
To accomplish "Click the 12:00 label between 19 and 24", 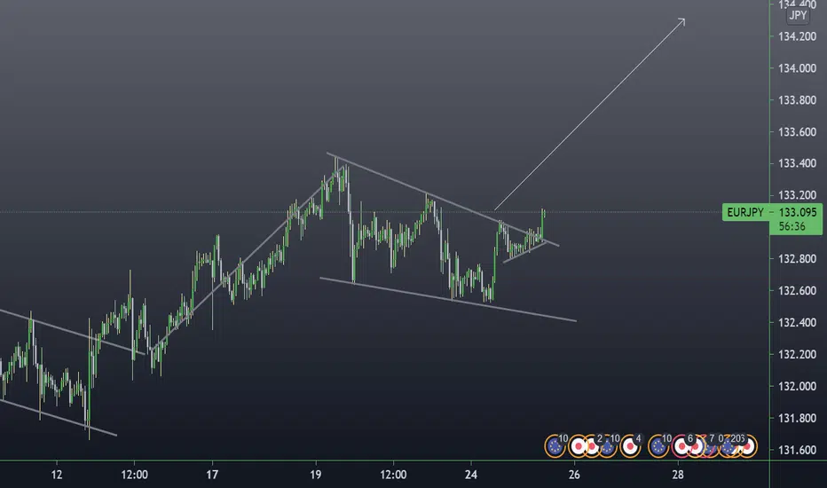I will (x=393, y=475).
